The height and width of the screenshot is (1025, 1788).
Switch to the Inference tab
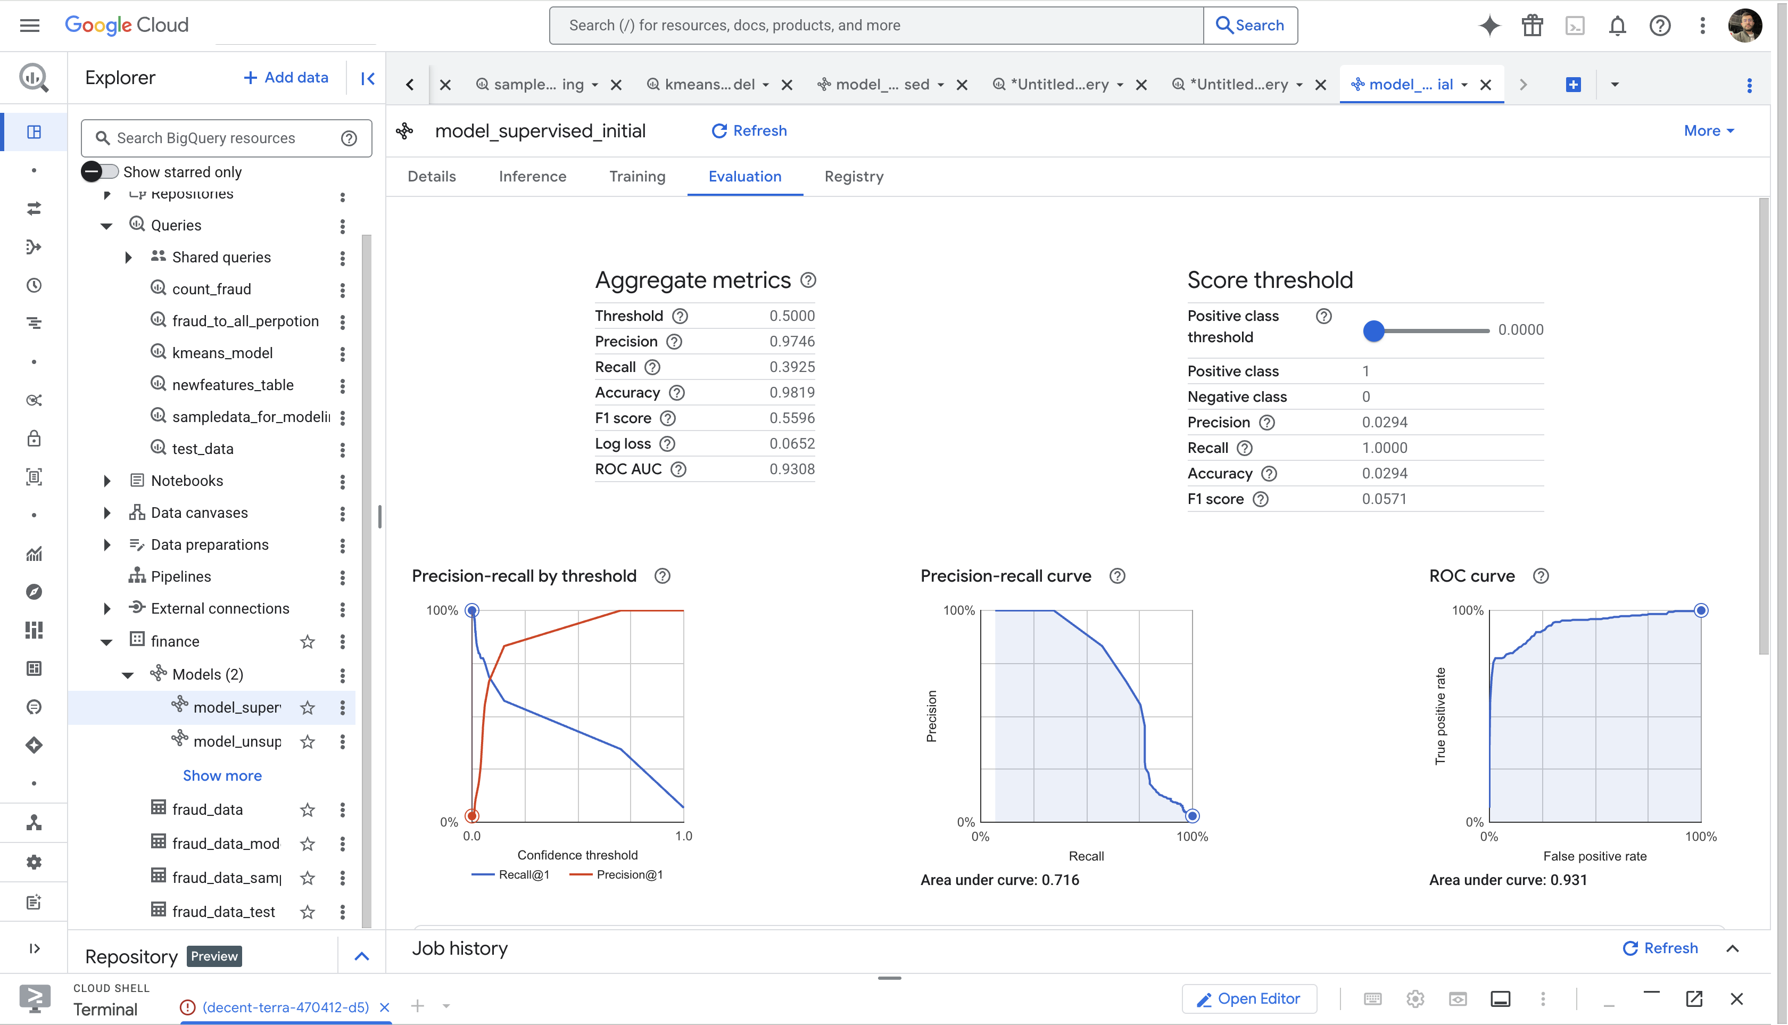click(x=532, y=177)
